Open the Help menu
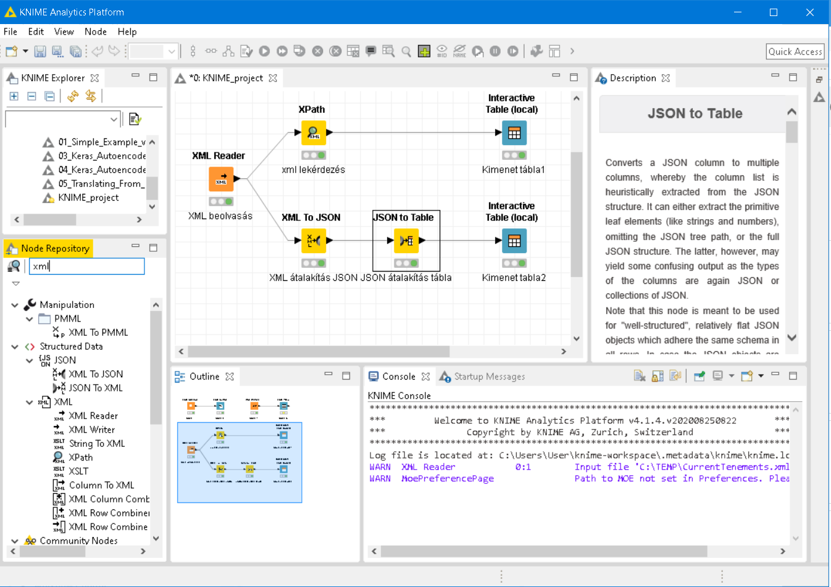Screen dimensions: 831x587 [x=127, y=31]
